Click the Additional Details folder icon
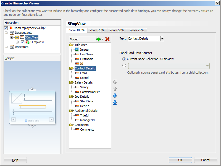Viewport: 221px width, 166px height. 72,110
